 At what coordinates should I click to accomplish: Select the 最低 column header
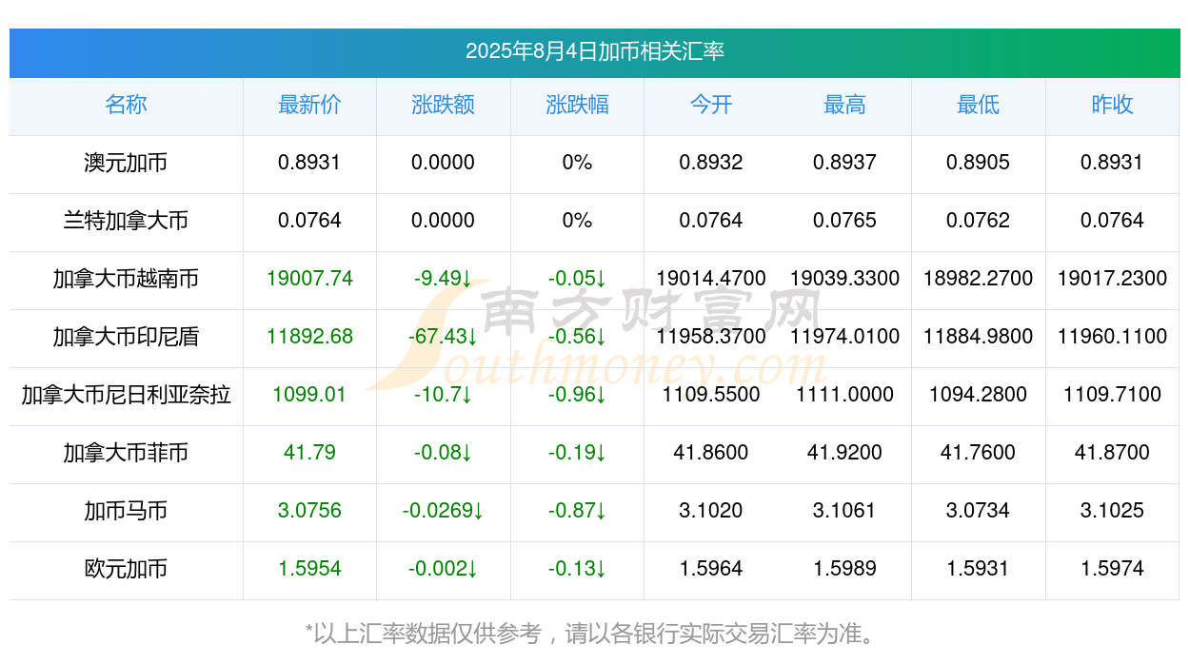click(978, 105)
